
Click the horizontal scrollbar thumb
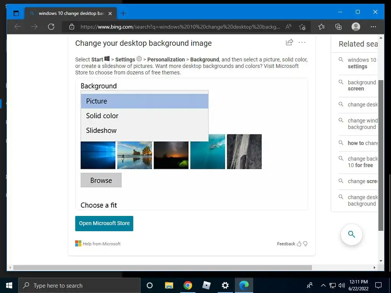[x=163, y=267]
